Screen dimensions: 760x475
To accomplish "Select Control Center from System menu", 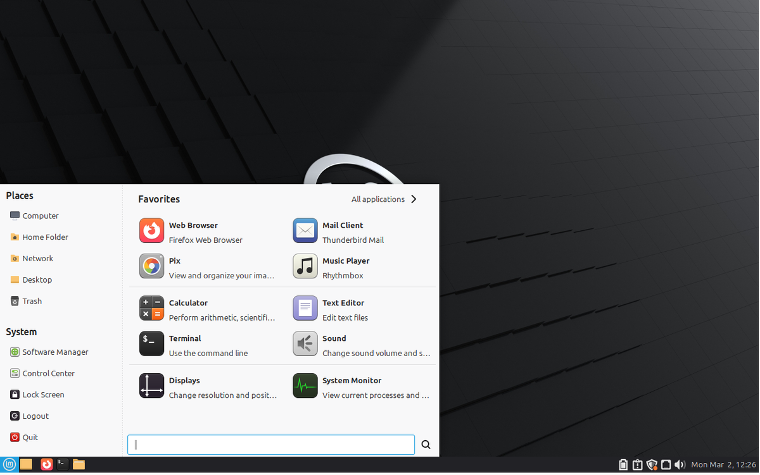I will point(47,373).
